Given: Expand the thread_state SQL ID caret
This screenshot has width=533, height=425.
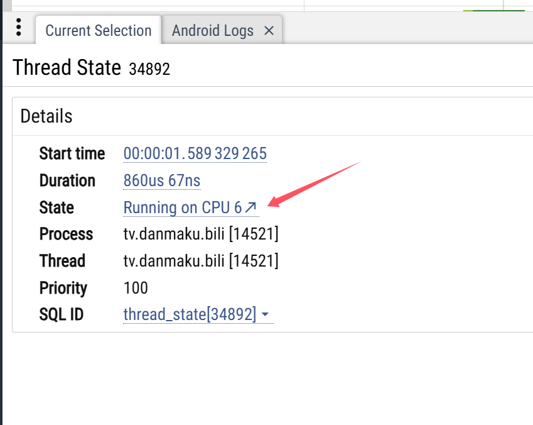Looking at the screenshot, I should coord(266,315).
